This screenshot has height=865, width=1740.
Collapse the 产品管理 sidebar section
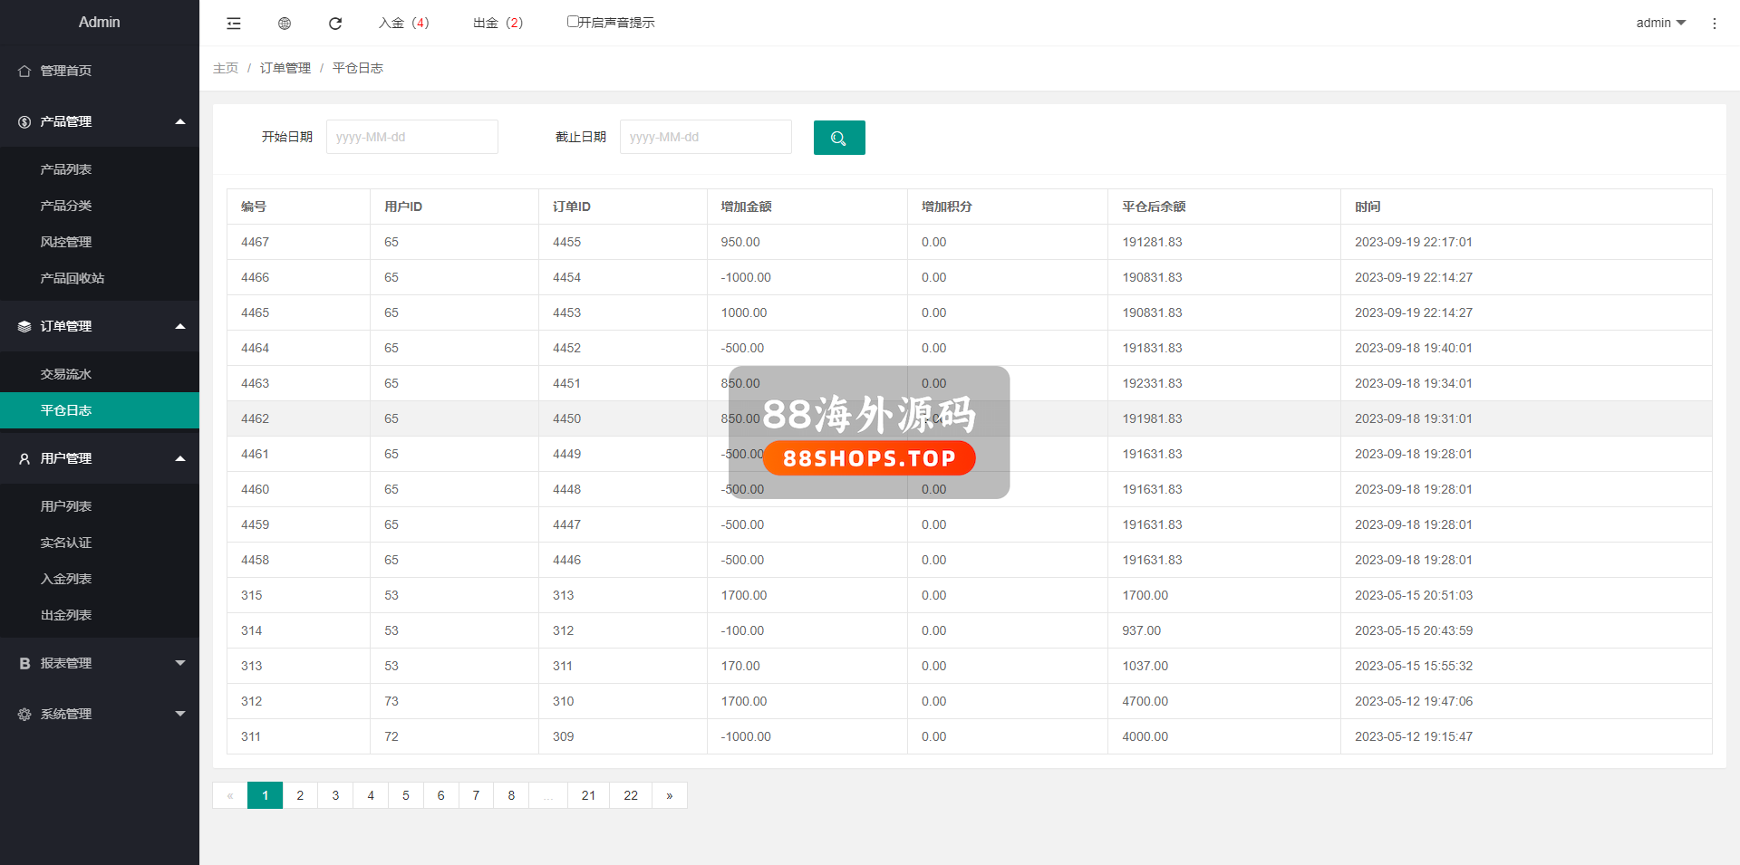tap(100, 121)
